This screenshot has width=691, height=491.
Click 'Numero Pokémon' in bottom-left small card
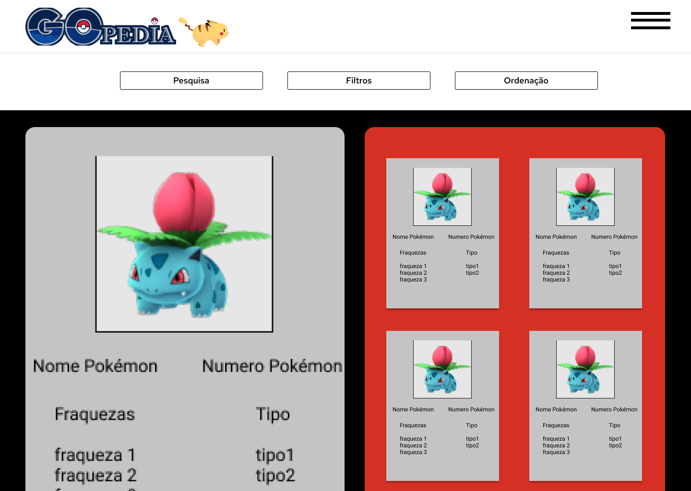471,409
